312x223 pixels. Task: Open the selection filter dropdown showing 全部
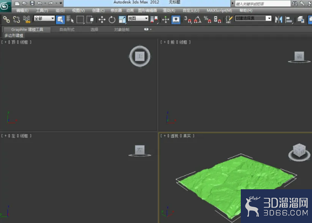(44, 19)
